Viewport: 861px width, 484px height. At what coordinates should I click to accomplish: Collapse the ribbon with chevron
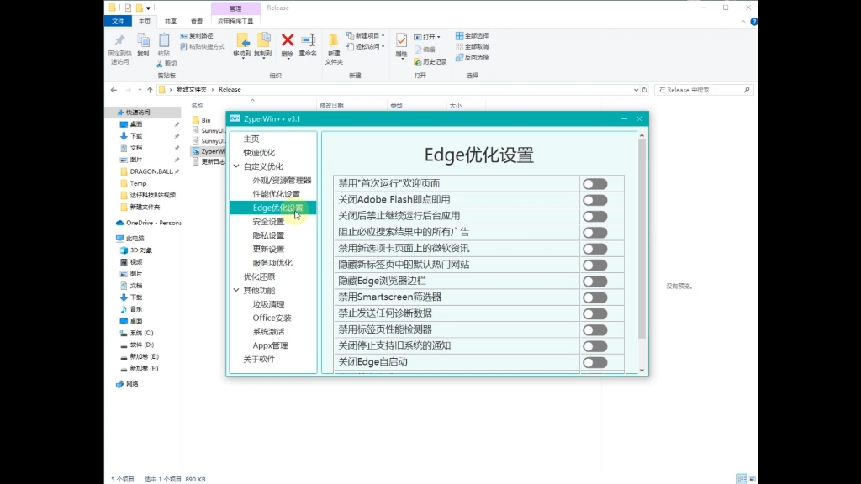tap(743, 22)
